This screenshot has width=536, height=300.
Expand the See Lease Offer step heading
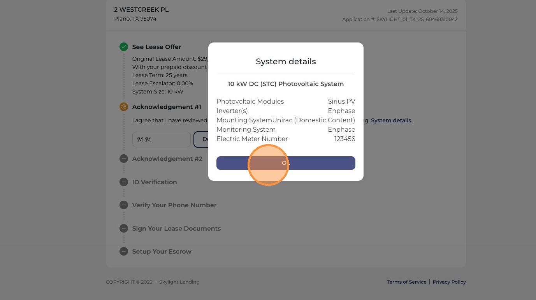[x=156, y=47]
